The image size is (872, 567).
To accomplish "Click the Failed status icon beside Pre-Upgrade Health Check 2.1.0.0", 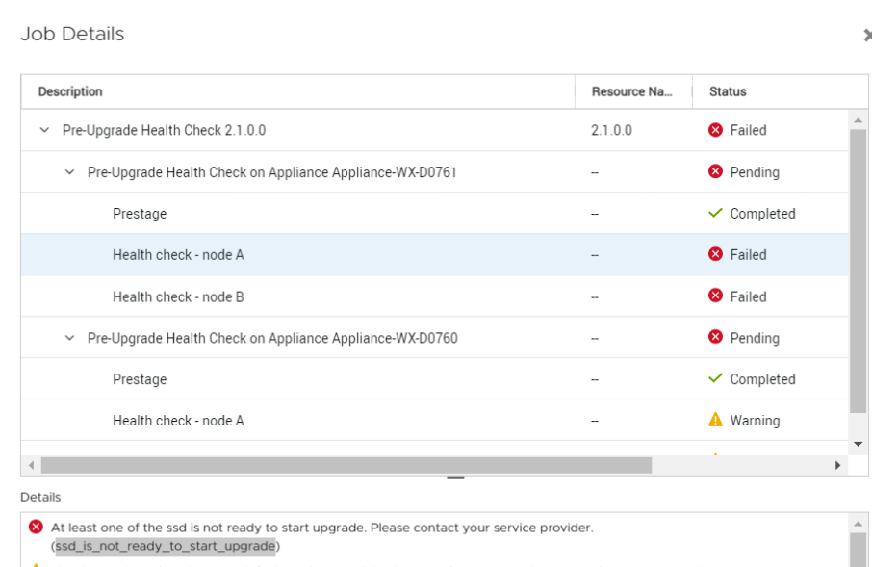I will click(x=714, y=130).
